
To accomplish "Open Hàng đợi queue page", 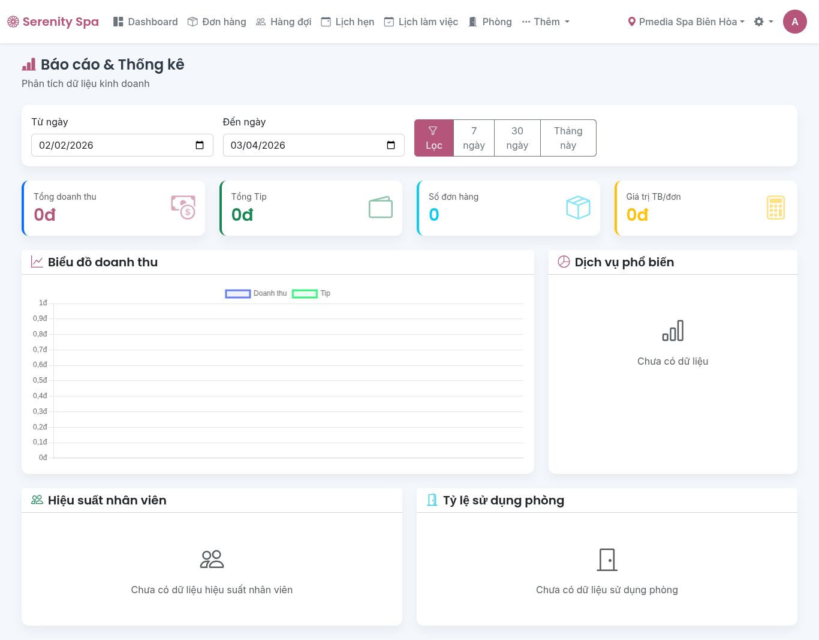I will [284, 22].
